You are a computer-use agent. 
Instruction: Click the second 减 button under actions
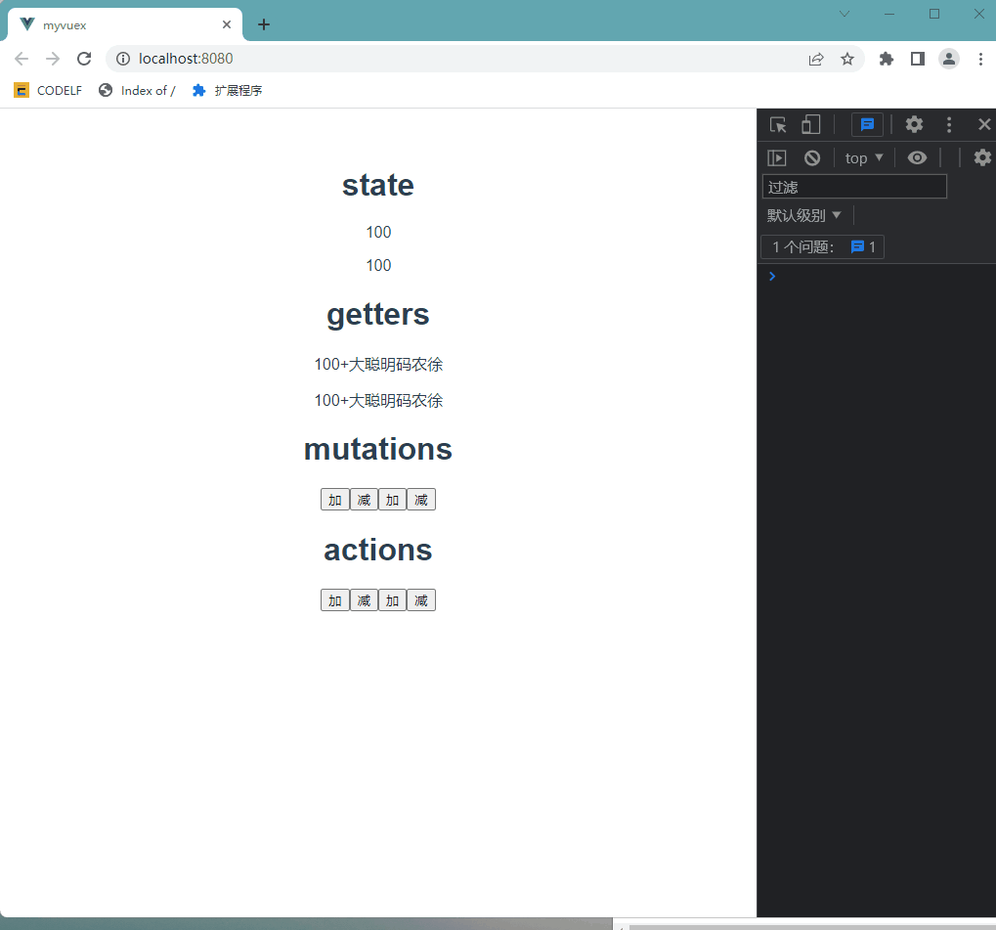pyautogui.click(x=421, y=600)
